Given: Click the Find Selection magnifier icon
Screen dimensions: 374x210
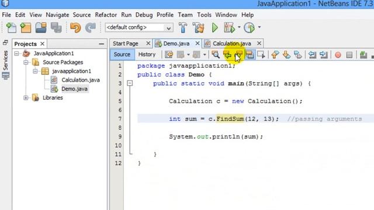Looking at the screenshot, I should [216, 54].
